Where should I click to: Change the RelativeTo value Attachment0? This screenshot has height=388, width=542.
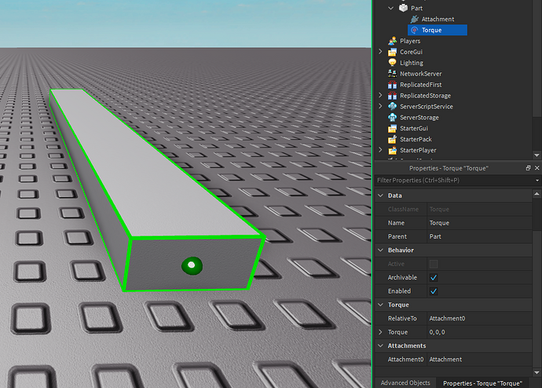(x=480, y=319)
